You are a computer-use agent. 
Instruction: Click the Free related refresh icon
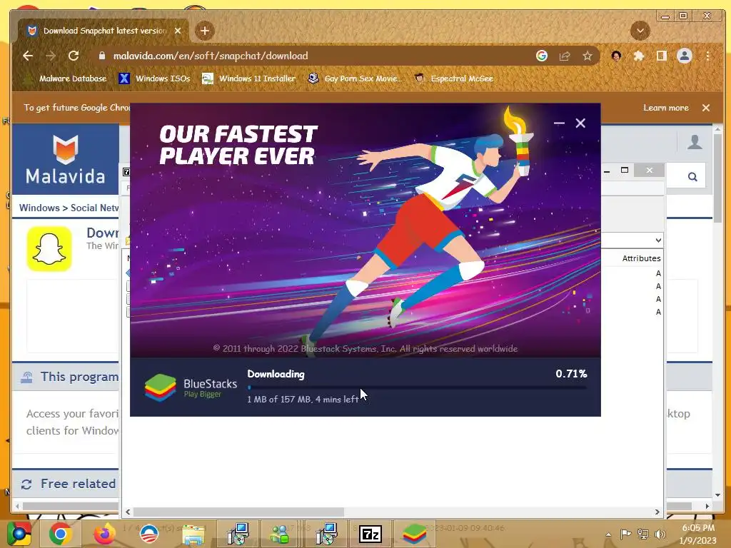pos(26,484)
